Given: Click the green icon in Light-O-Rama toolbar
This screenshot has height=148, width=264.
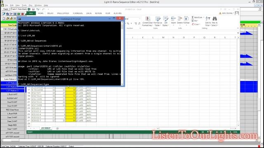Looking at the screenshot, I should pos(19,14).
